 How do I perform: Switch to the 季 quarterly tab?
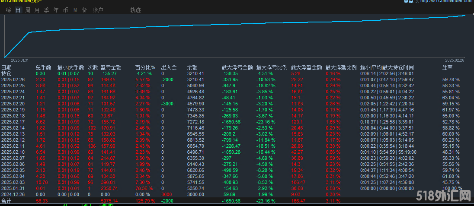(47, 10)
